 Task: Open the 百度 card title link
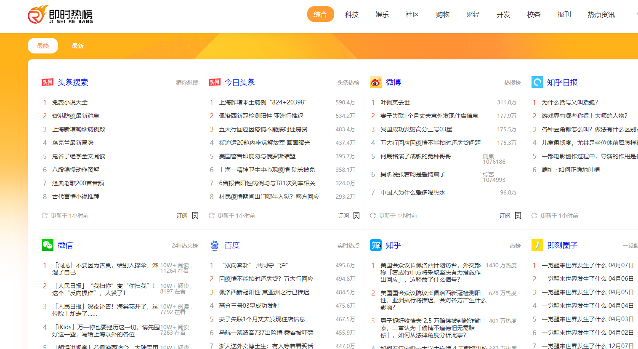232,245
